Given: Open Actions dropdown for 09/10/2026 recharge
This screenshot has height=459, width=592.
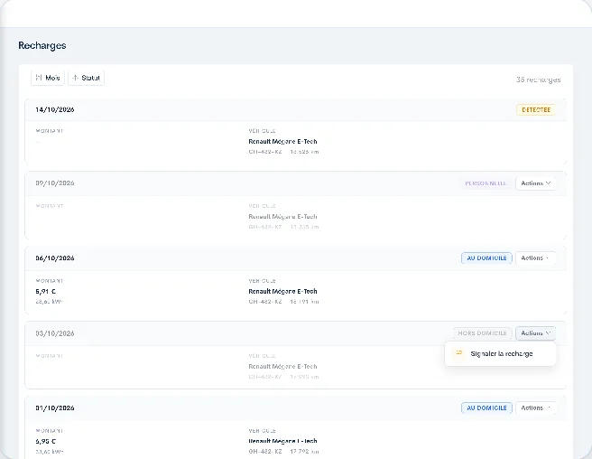Looking at the screenshot, I should coord(535,183).
